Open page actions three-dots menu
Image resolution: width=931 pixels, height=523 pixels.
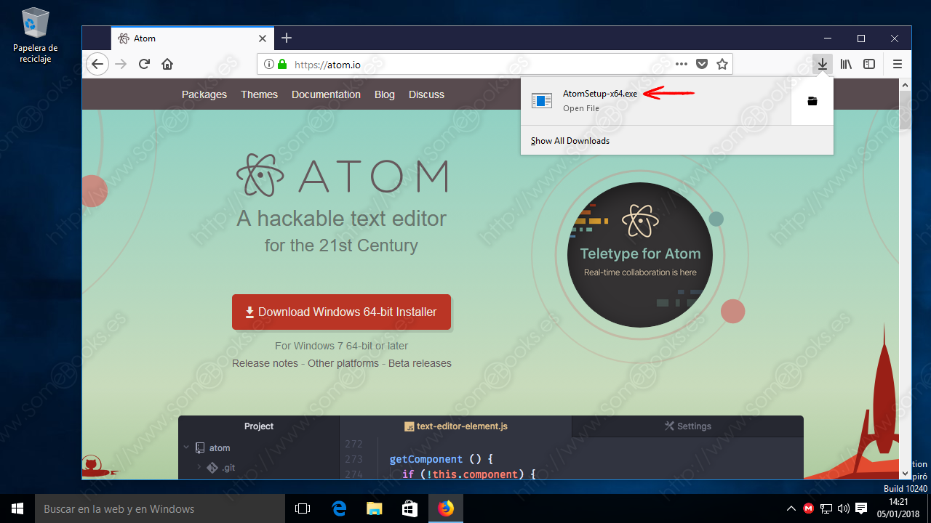[682, 64]
